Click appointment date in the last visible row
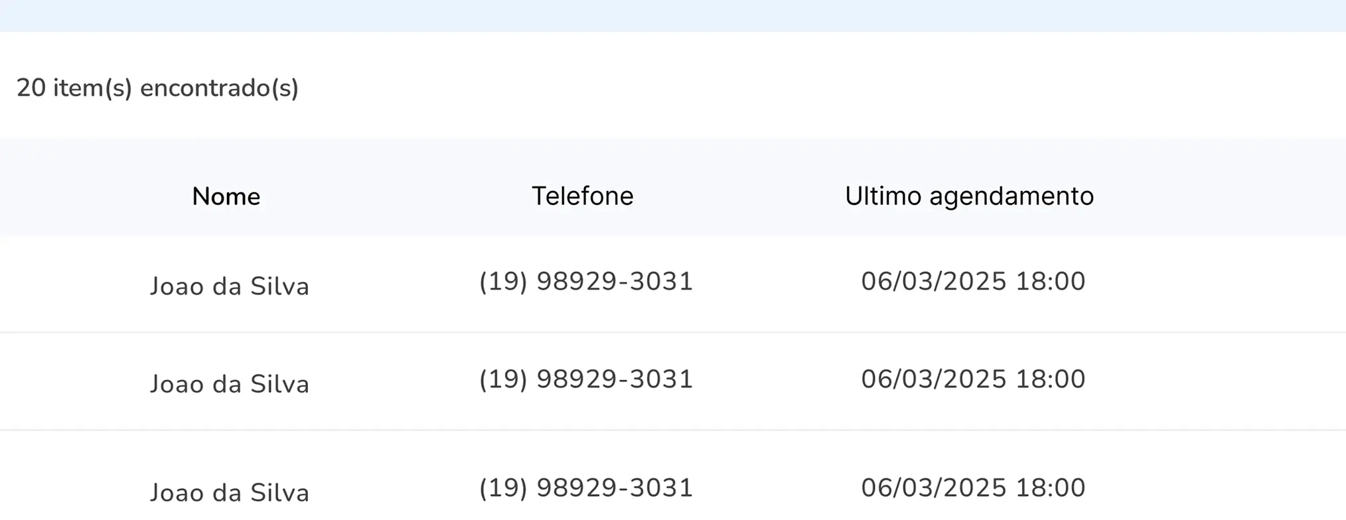The image size is (1346, 520). [972, 487]
